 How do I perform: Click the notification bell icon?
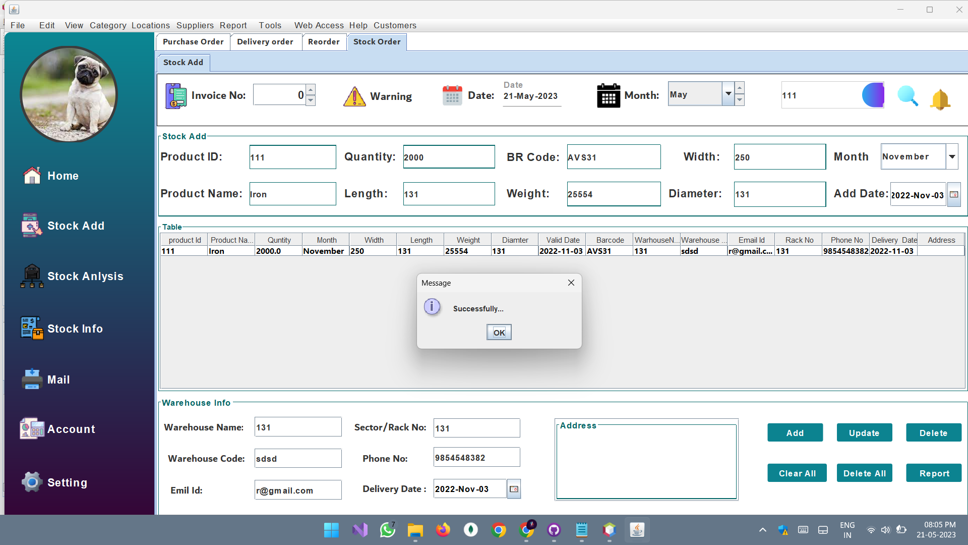click(x=941, y=99)
